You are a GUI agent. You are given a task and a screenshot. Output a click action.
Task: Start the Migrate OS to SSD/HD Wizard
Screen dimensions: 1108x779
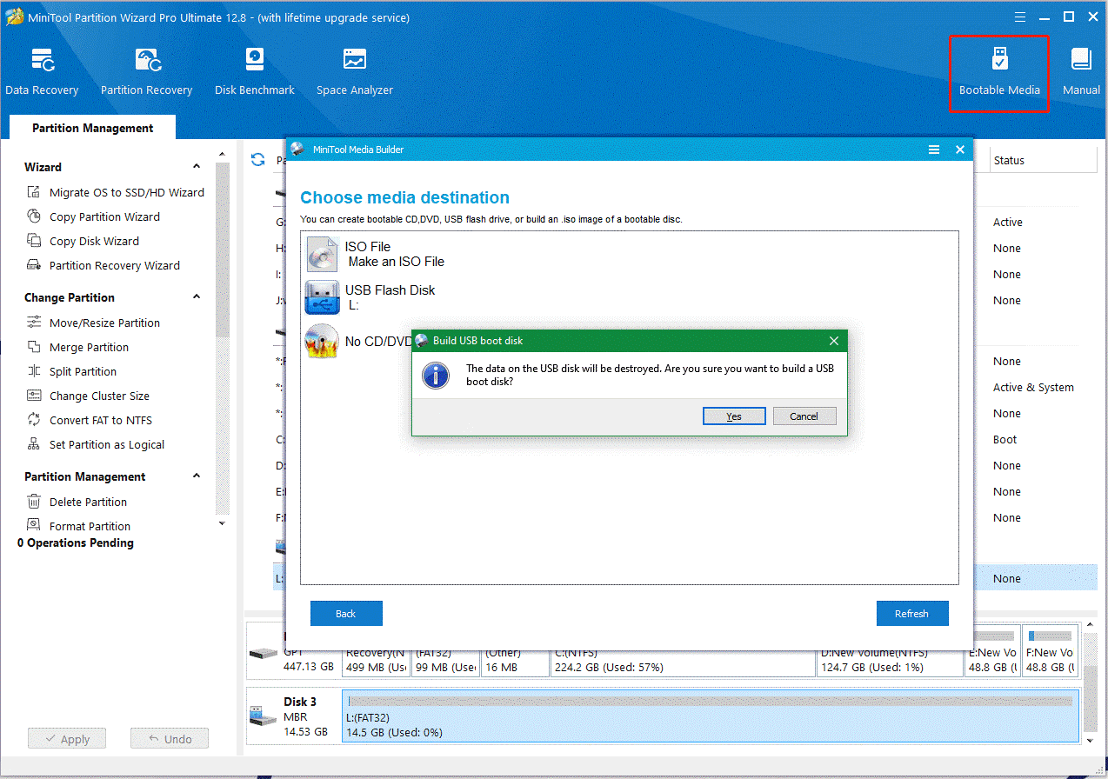point(123,192)
